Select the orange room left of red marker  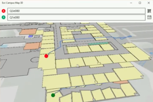pos(33,46)
